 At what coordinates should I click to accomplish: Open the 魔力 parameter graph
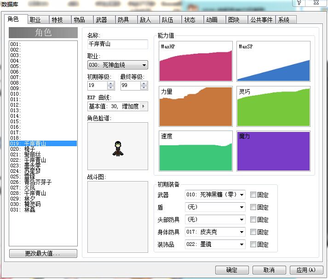coord(273,151)
